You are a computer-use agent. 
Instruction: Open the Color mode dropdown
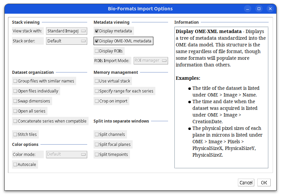(x=66, y=154)
